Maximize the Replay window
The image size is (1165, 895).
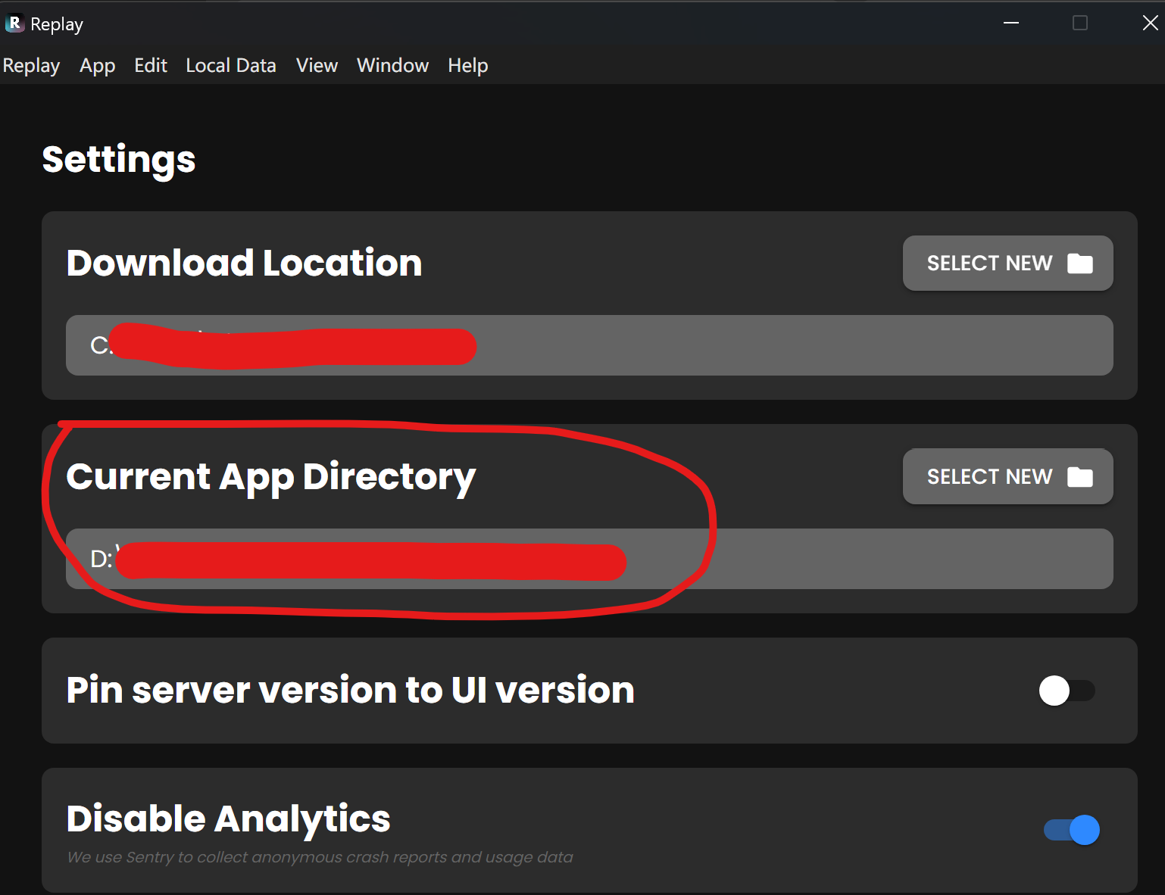point(1080,23)
